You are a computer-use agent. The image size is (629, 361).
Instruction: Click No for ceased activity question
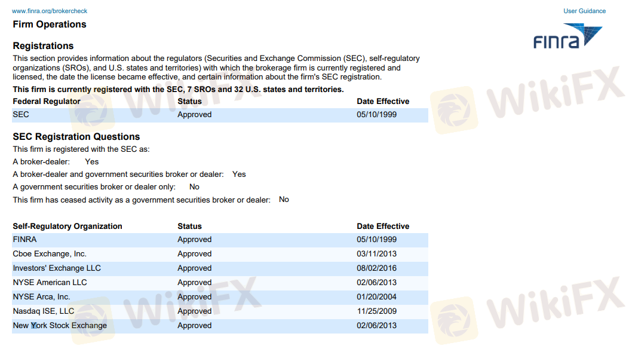point(284,200)
